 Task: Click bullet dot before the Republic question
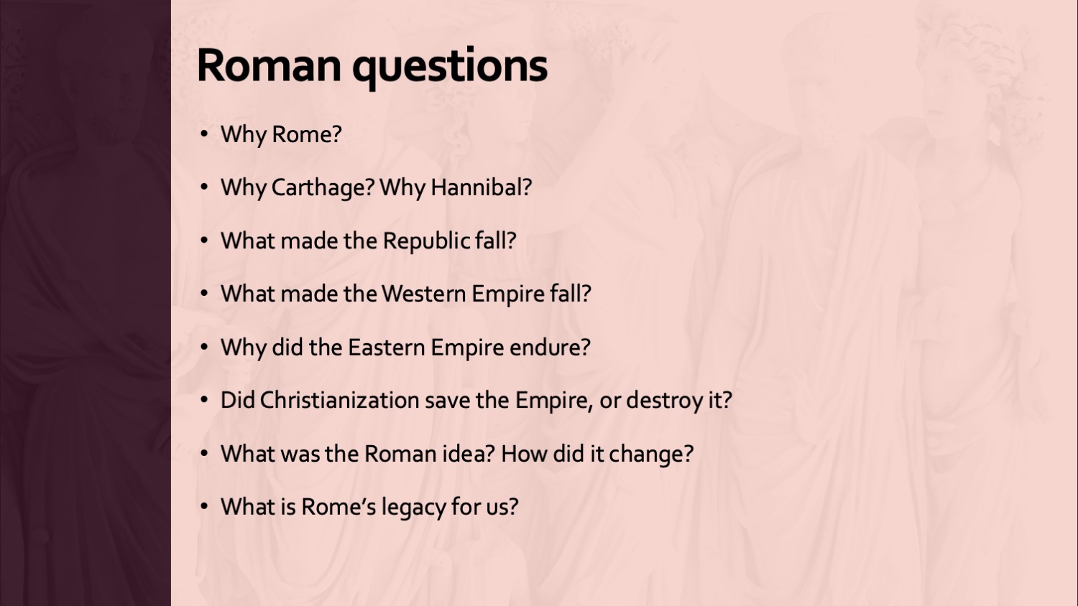click(205, 241)
